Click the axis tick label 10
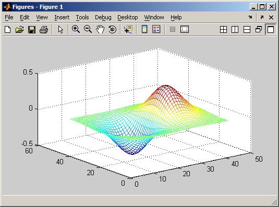The height and width of the screenshot is (207, 279). (163, 179)
